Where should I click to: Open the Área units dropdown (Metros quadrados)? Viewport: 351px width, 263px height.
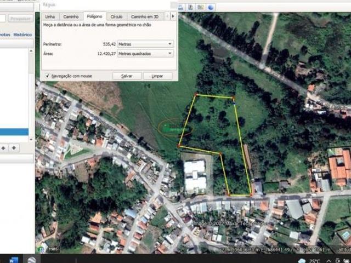click(x=145, y=54)
